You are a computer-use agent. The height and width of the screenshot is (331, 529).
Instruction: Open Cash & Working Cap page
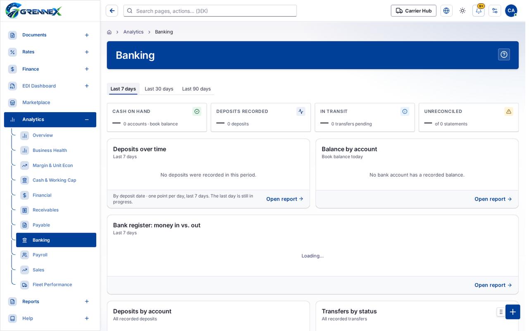56,180
